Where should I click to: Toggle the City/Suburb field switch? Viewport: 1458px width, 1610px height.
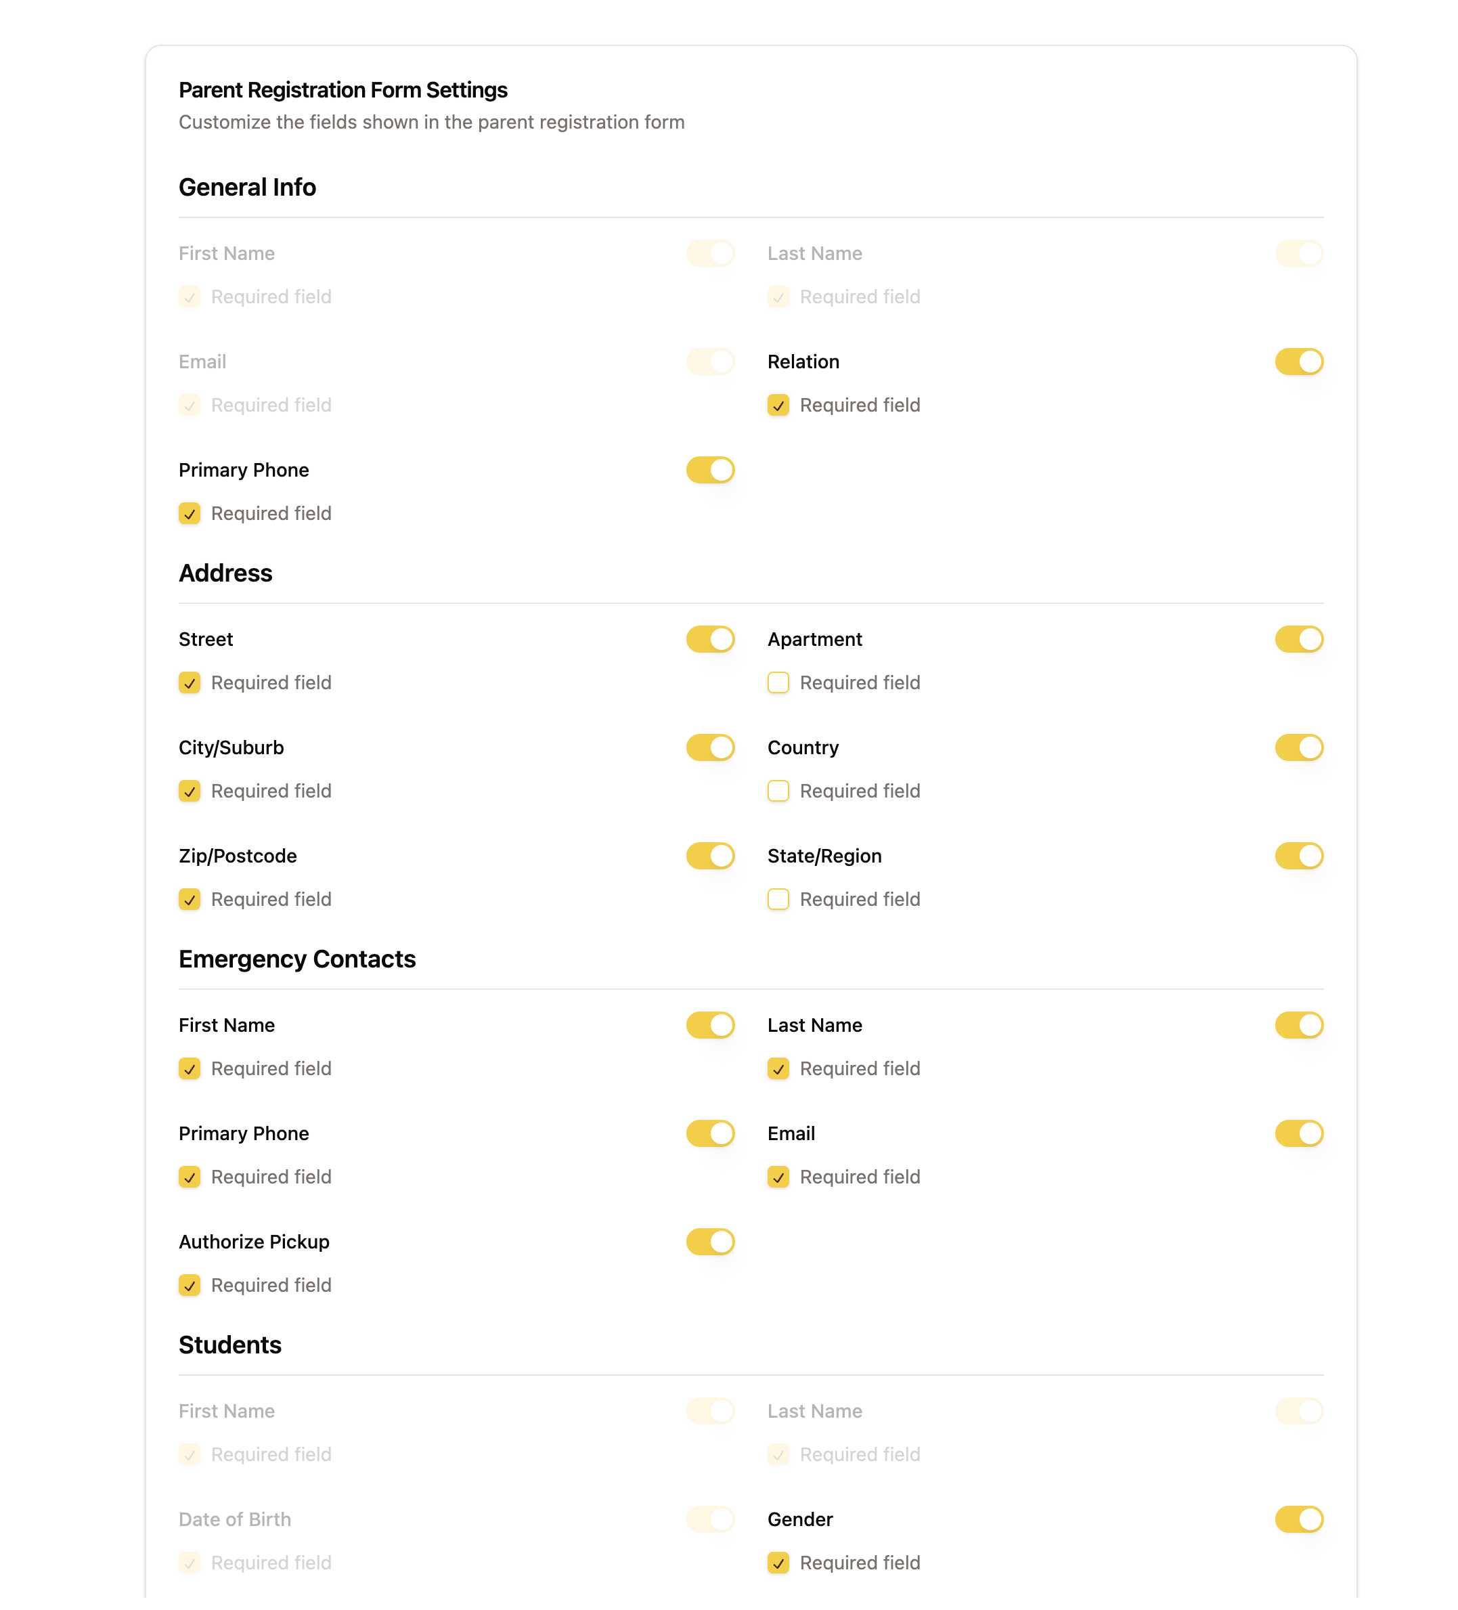[x=710, y=747]
